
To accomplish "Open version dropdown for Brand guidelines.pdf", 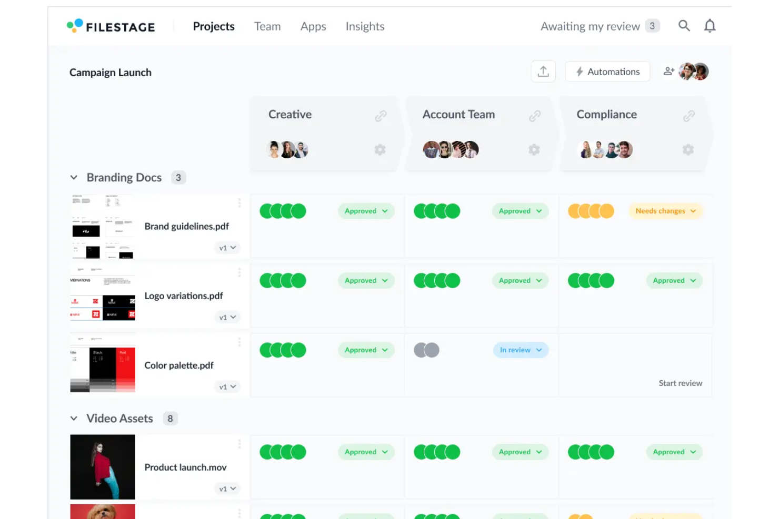I will point(227,248).
